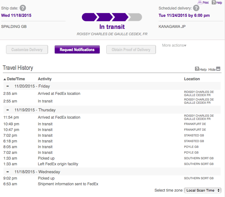Viewport: 225px width, 197px height.
Task: Click the 10:47 pm FRANKFURT DE row
Action: [112, 130]
